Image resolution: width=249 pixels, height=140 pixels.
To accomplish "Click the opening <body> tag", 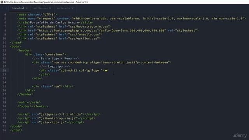I will (15, 46).
